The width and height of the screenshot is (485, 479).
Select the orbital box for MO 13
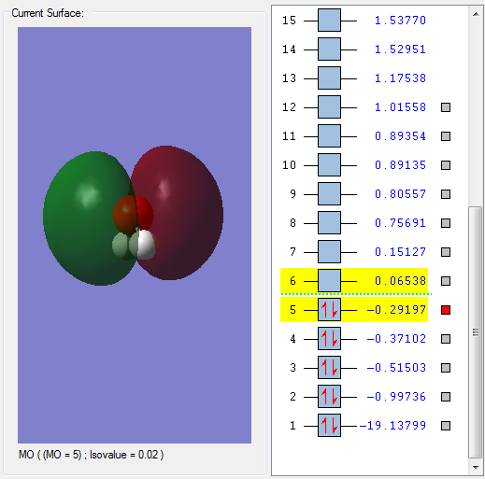pos(329,78)
